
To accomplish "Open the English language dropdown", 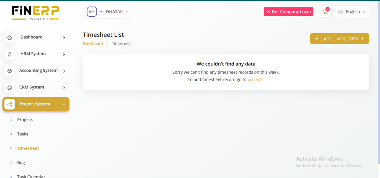I will tap(351, 12).
